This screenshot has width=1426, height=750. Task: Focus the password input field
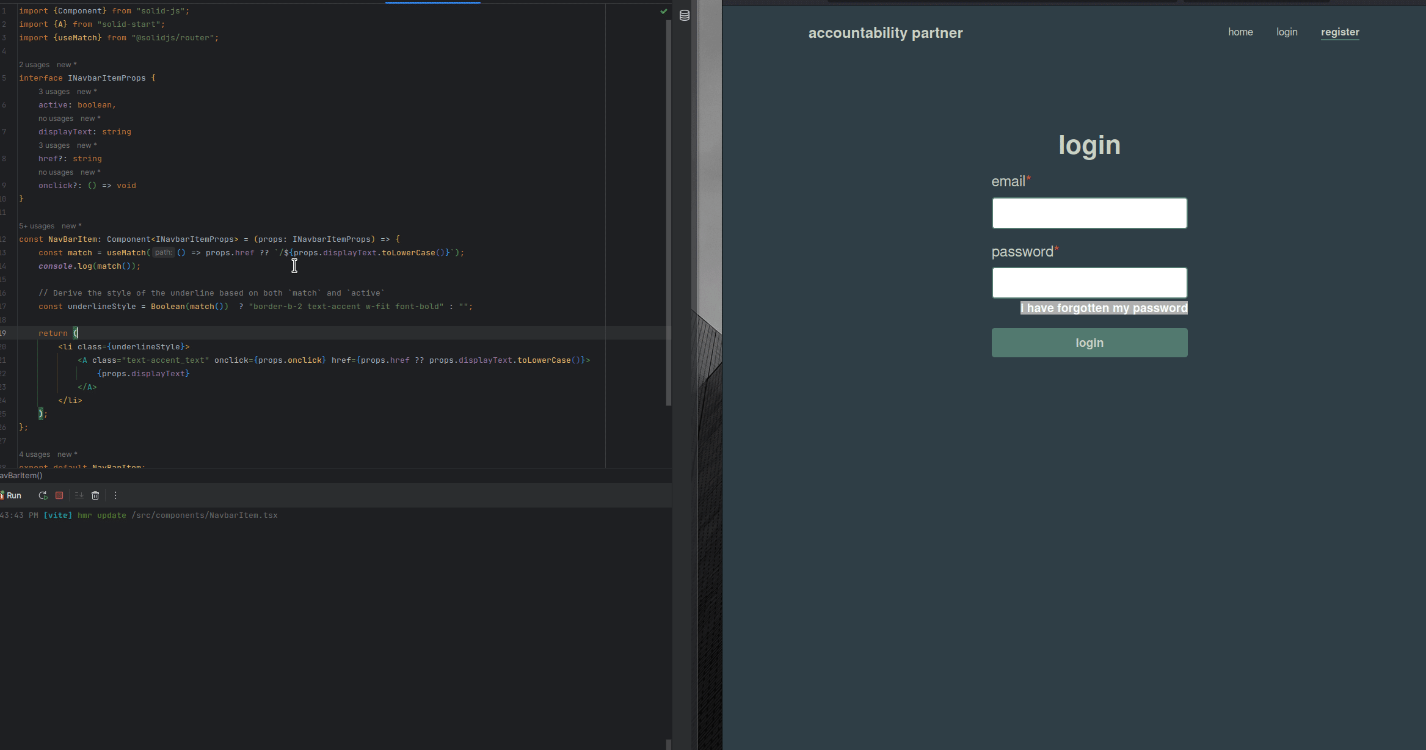(x=1089, y=283)
